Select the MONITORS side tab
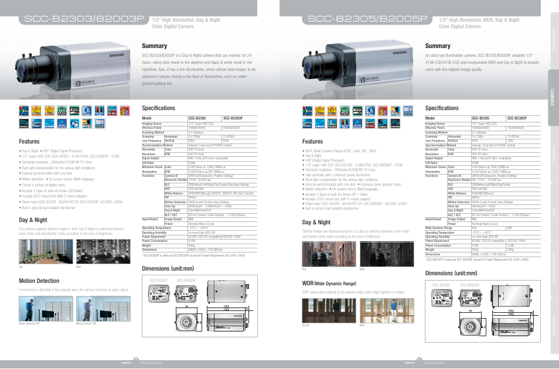Viewport: 559px width, 369px height. pos(554,155)
